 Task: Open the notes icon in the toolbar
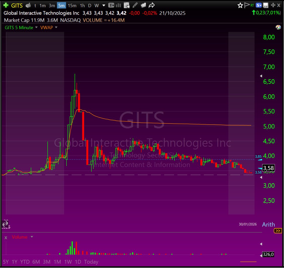tap(143, 5)
